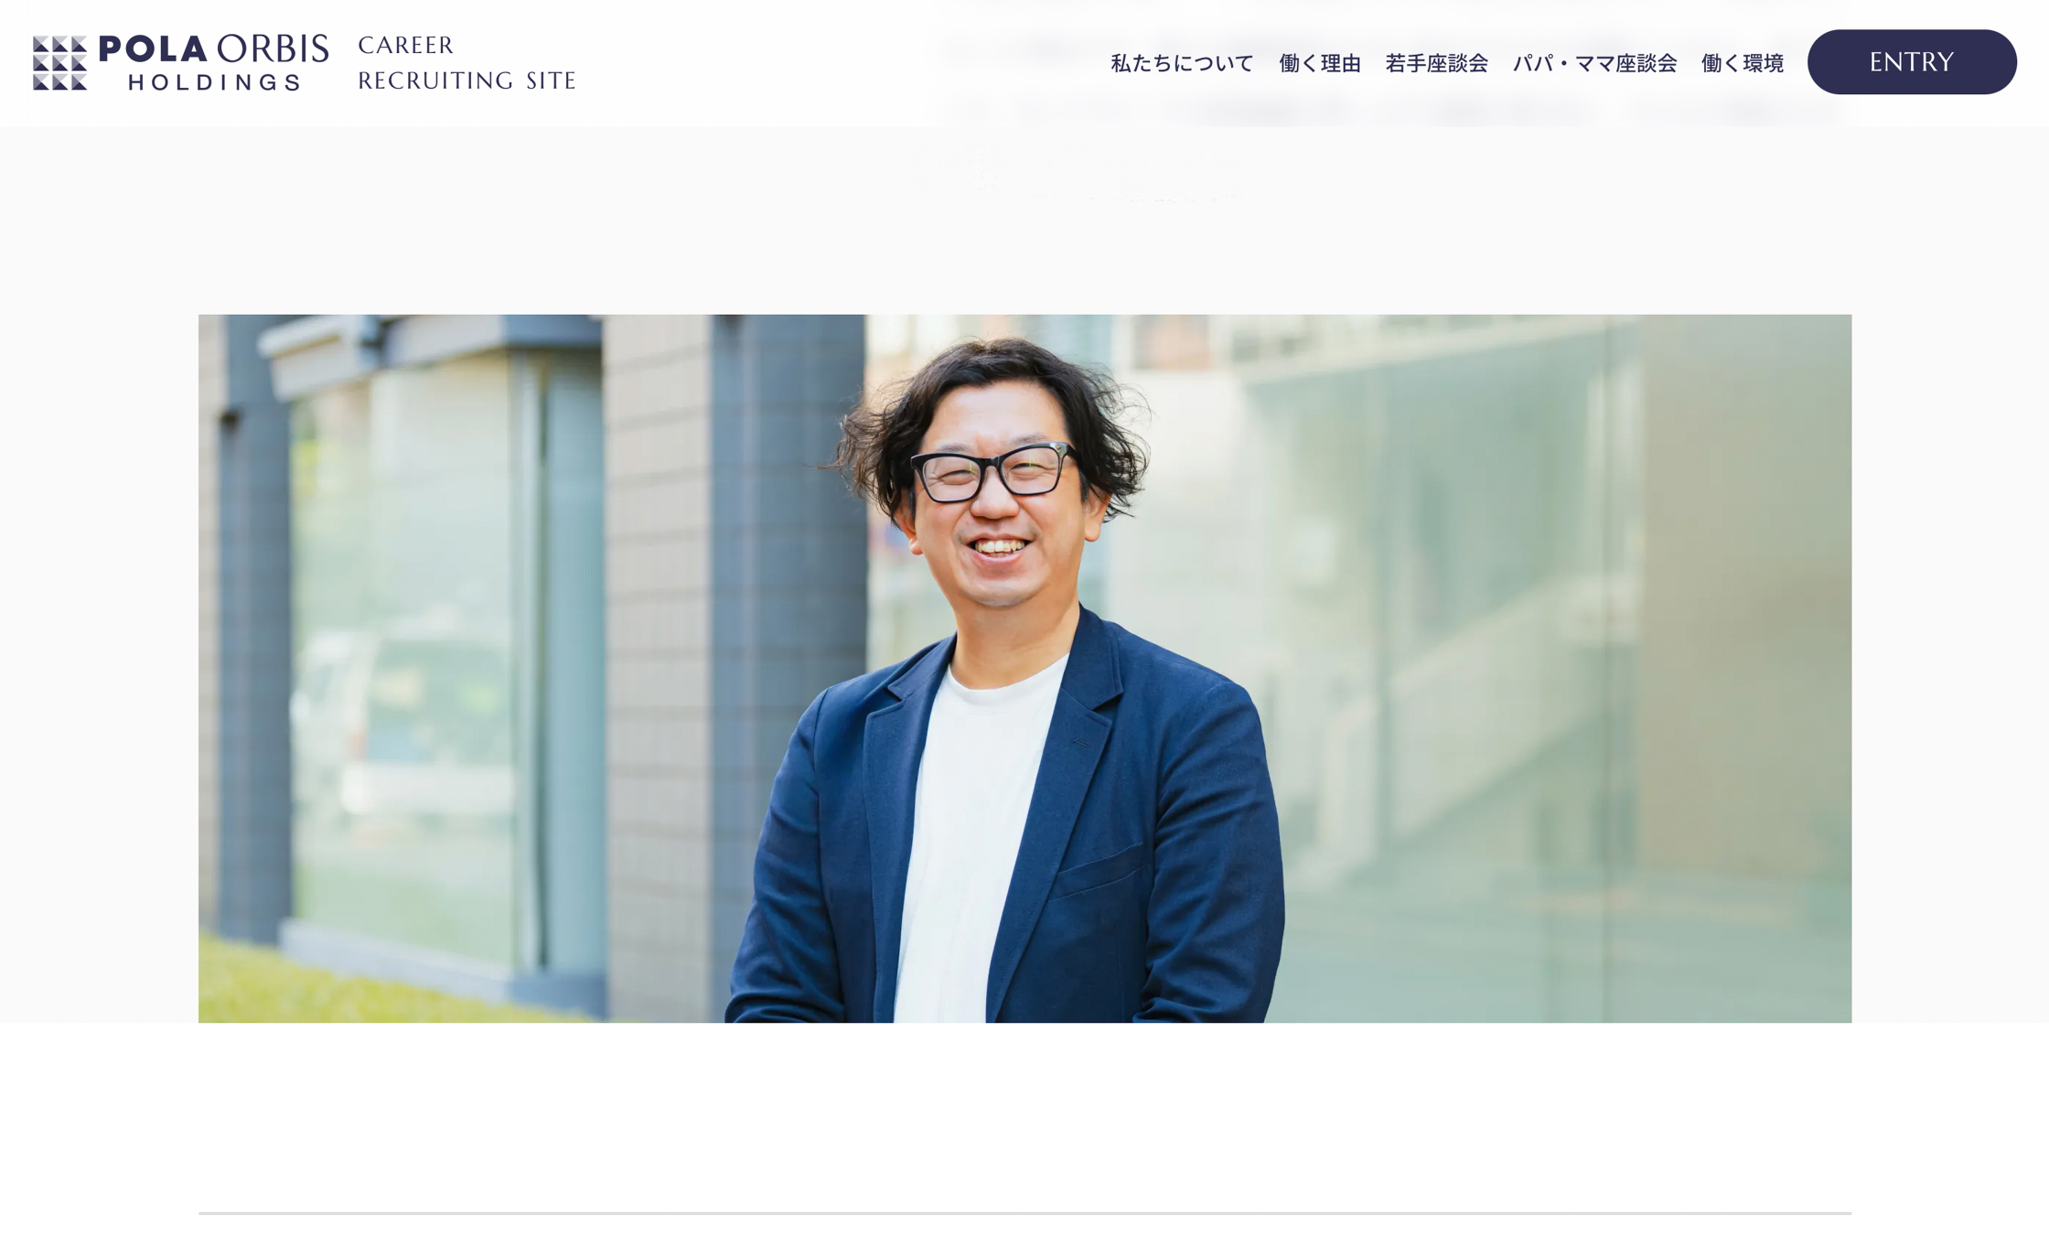Image resolution: width=2049 pixels, height=1246 pixels.
Task: Click the HOLDINGS text under the logo
Action: [214, 82]
